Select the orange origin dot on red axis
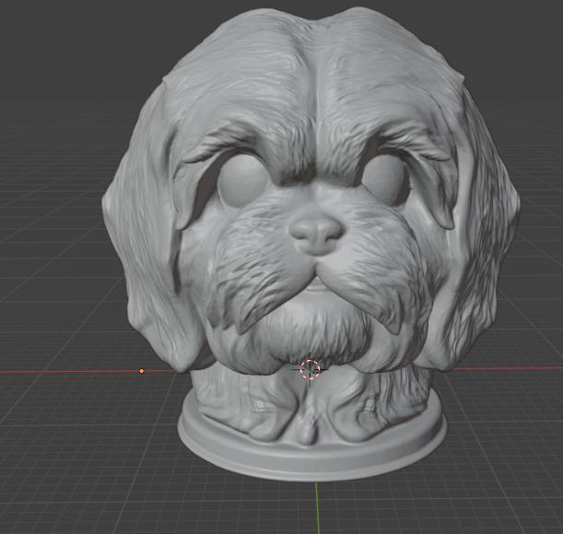Viewport: 563px width, 534px height. pos(142,371)
